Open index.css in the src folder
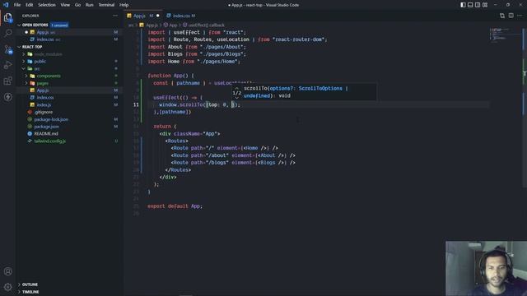 69,97
